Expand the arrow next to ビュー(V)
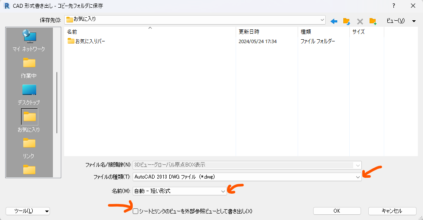Viewport: 423px width, 220px height. 414,21
